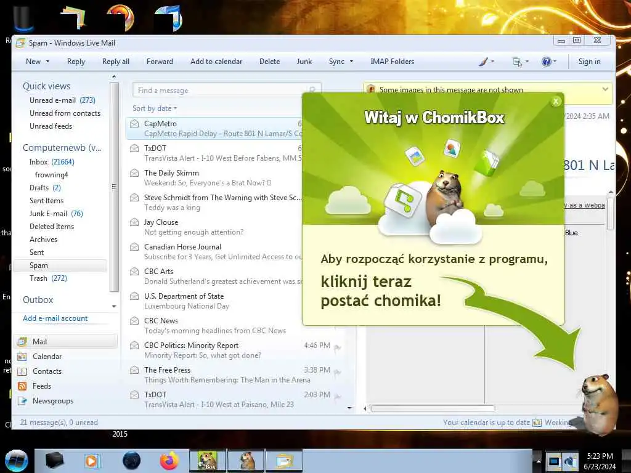The image size is (631, 473).
Task: Click the Windows Start orb
Action: pyautogui.click(x=16, y=461)
